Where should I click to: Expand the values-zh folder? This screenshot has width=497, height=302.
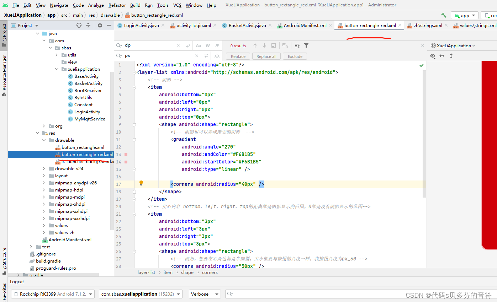44,232
